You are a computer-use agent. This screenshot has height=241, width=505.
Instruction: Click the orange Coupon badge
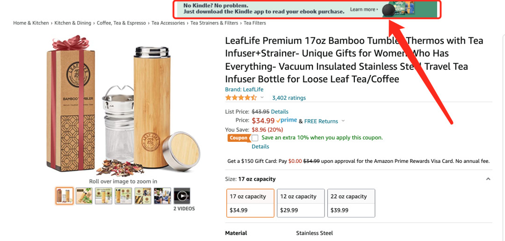238,138
